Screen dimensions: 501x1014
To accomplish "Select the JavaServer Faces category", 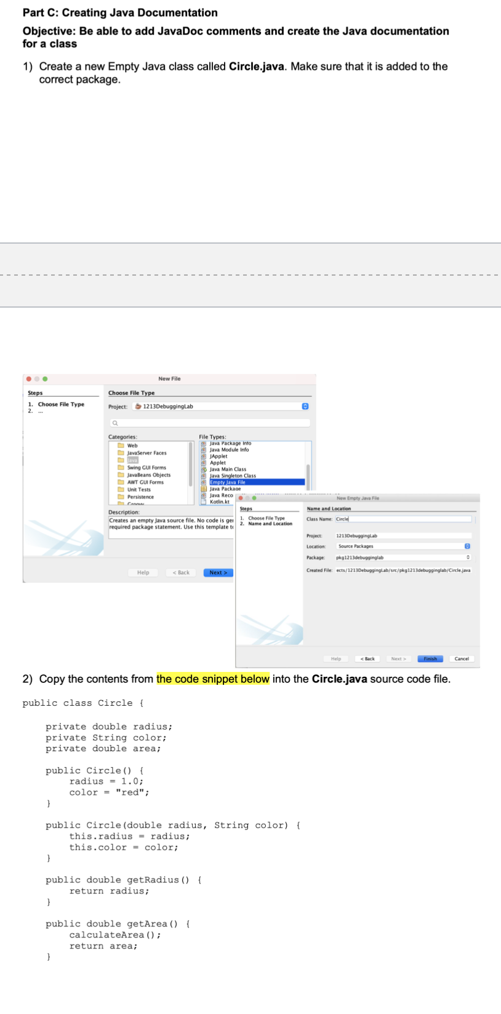I will click(x=142, y=453).
